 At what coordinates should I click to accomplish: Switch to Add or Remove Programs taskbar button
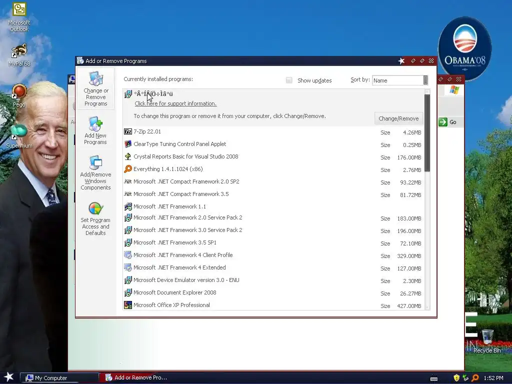pyautogui.click(x=137, y=378)
